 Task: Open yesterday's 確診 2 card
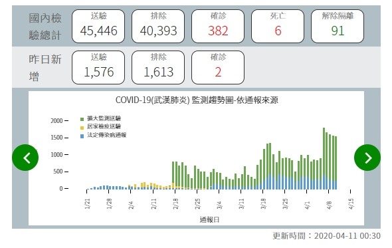[x=218, y=67]
